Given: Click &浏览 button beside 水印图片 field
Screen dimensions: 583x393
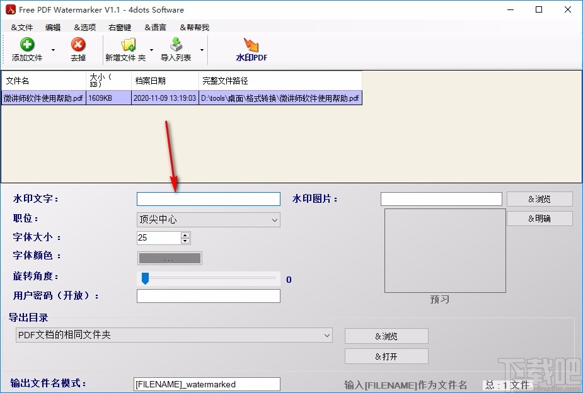Looking at the screenshot, I should [x=540, y=199].
